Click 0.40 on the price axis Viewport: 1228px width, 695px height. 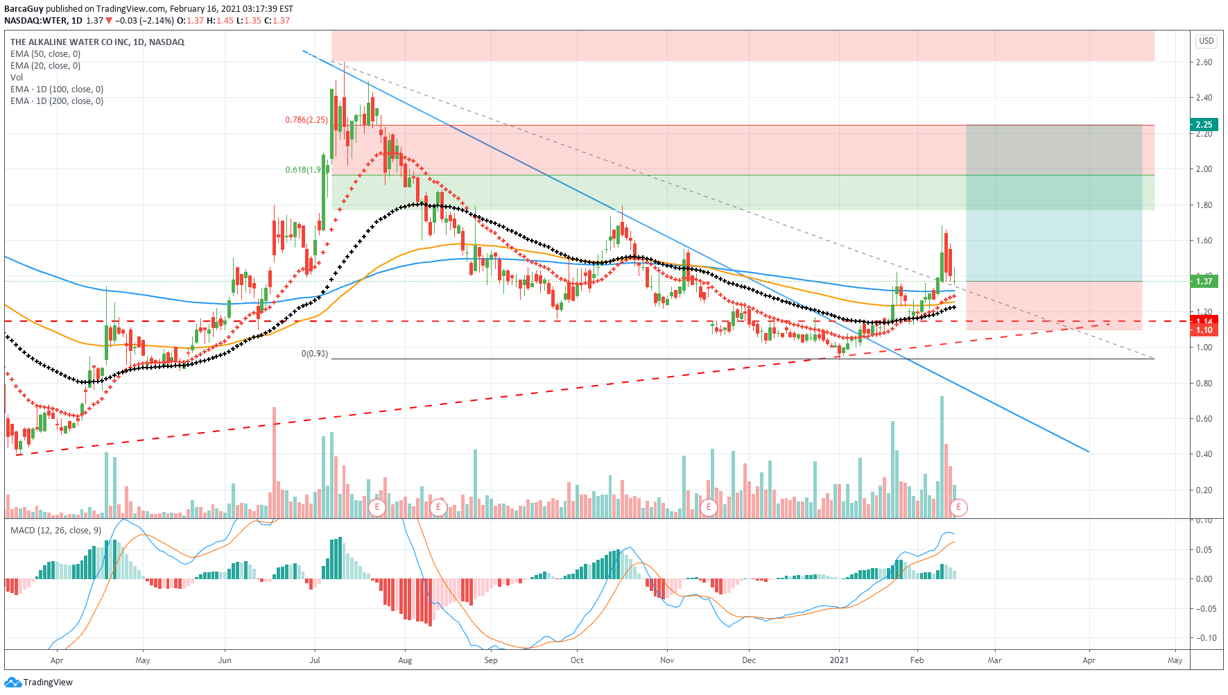point(1204,454)
